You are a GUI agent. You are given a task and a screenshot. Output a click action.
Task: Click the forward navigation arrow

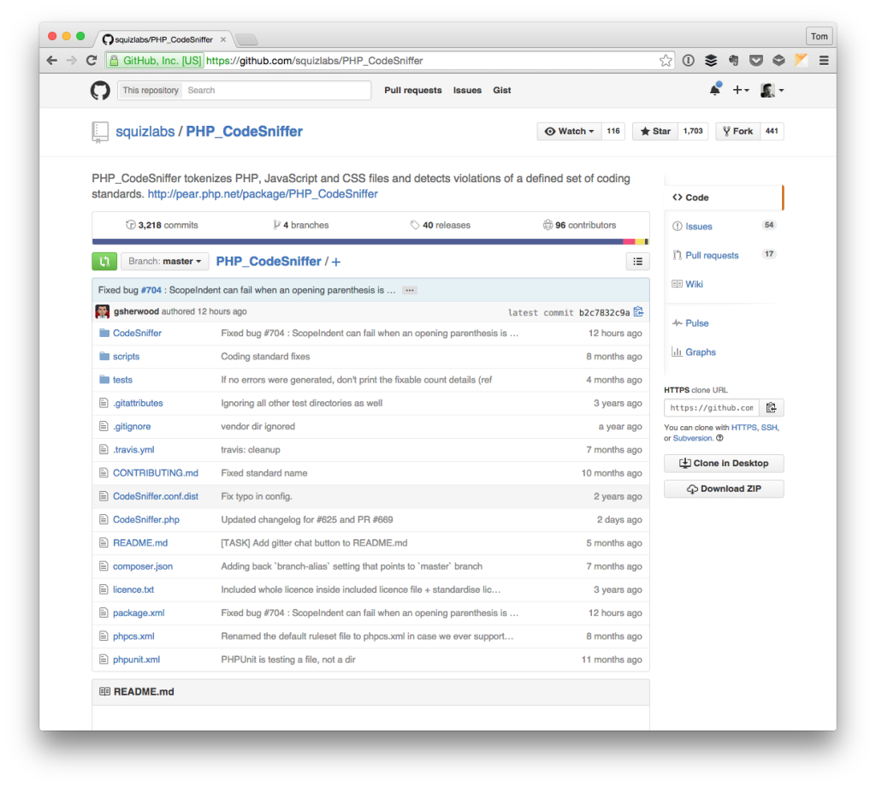coord(72,61)
